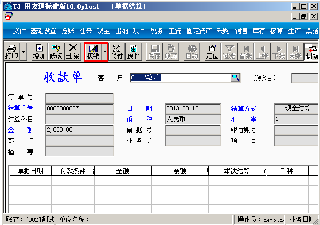This screenshot has width=320, height=225.
Task: Click the 增加 add document icon
Action: [39, 52]
